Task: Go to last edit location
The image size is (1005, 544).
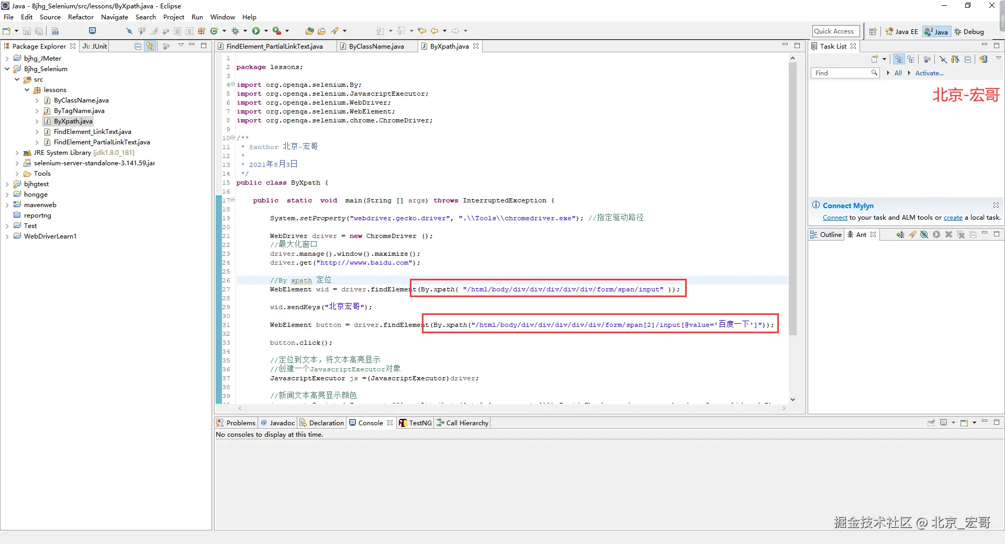Action: click(x=422, y=31)
